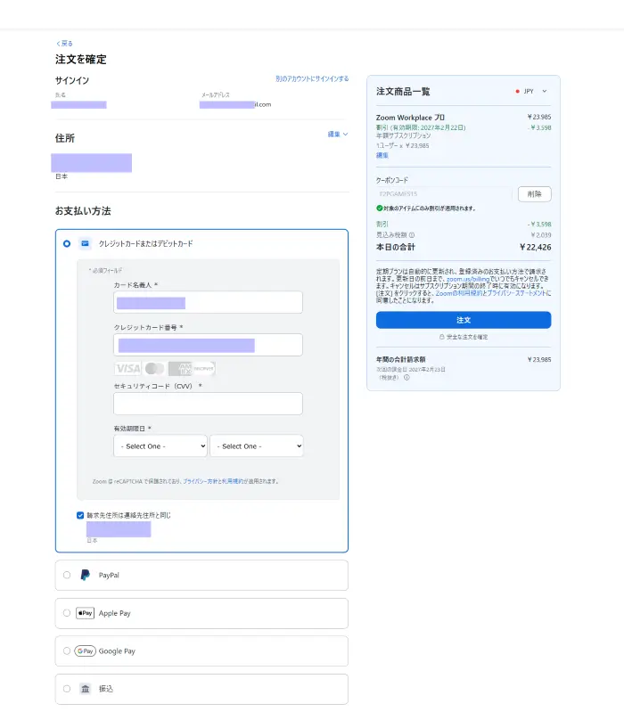The height and width of the screenshot is (728, 624).
Task: Go back with the 戻る link
Action: (64, 43)
